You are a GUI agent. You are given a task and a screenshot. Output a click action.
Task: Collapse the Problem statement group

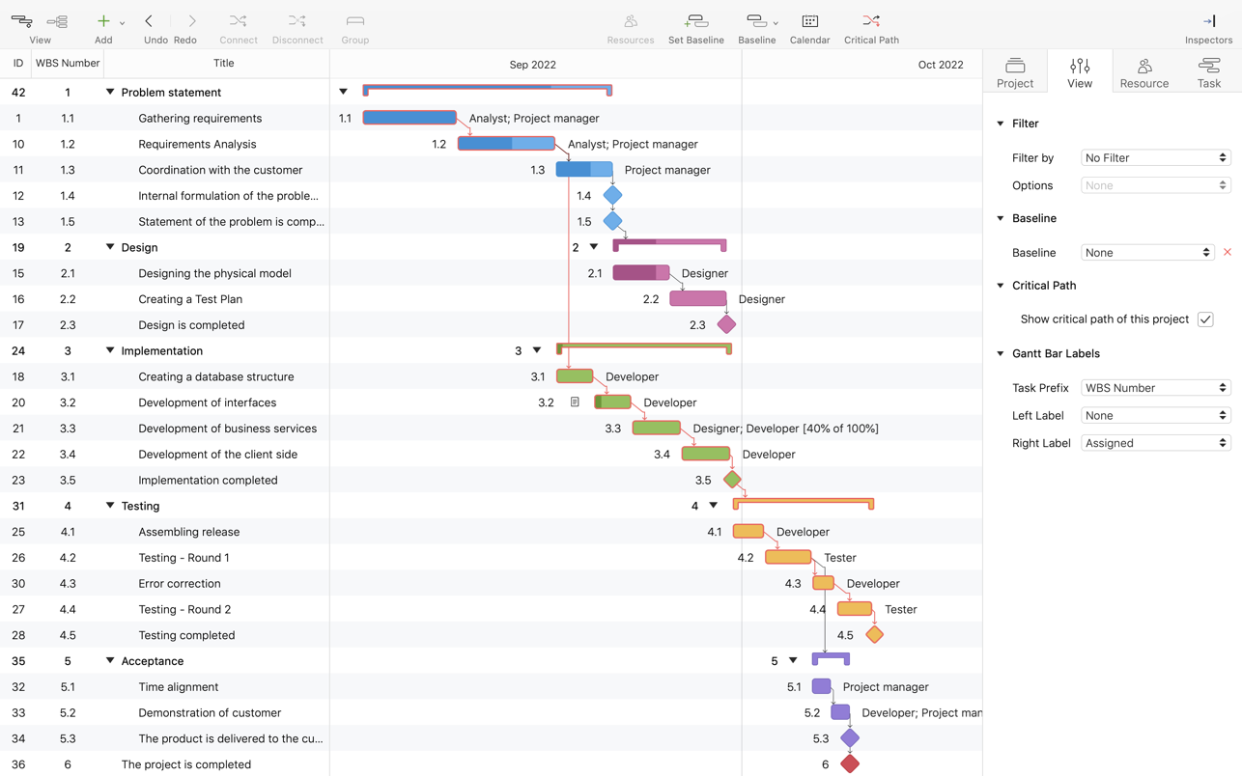point(110,93)
